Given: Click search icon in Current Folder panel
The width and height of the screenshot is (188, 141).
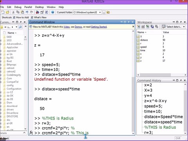Looking at the screenshot, I should click(x=20, y=27).
